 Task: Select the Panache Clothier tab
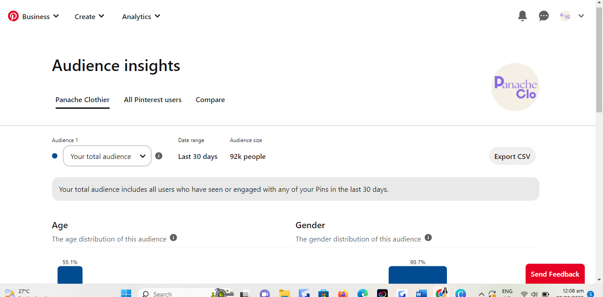[x=82, y=100]
